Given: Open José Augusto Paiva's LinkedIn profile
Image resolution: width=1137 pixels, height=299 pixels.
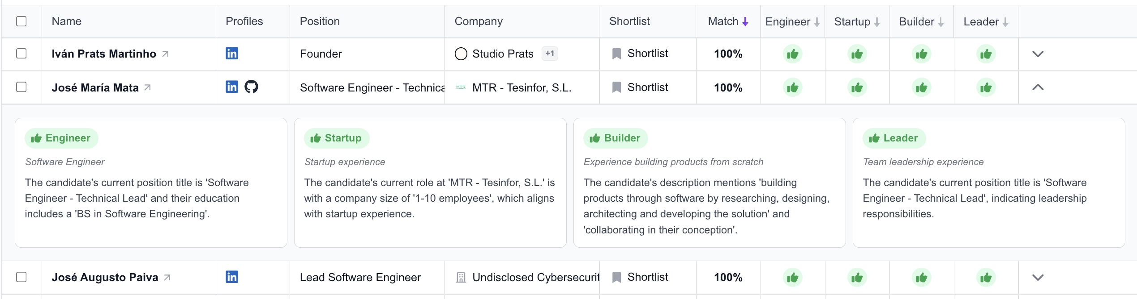Looking at the screenshot, I should click(232, 277).
